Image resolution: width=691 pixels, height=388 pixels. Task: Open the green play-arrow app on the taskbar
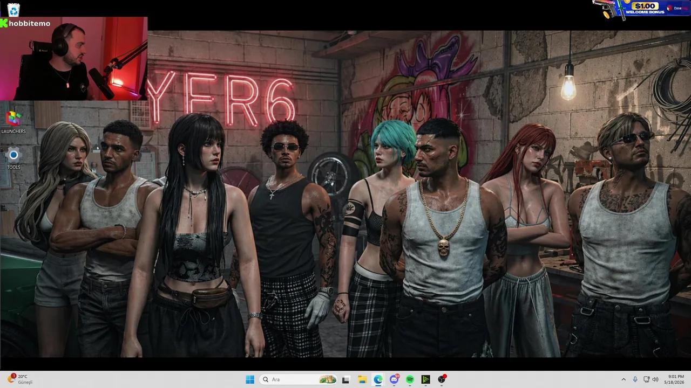[426, 379]
